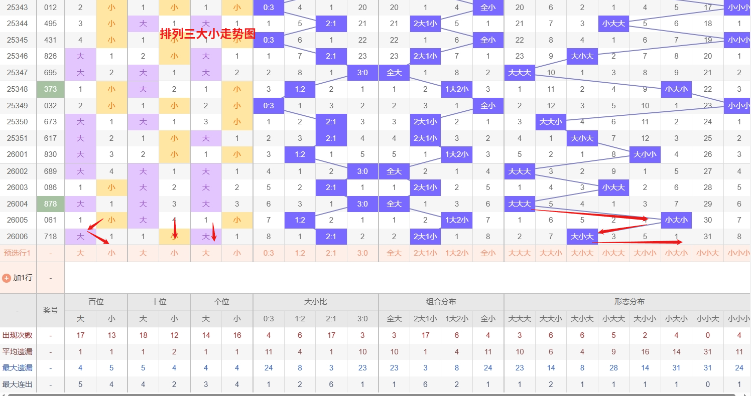Click the 全大 cell in row 26004
The image size is (753, 396).
point(394,204)
